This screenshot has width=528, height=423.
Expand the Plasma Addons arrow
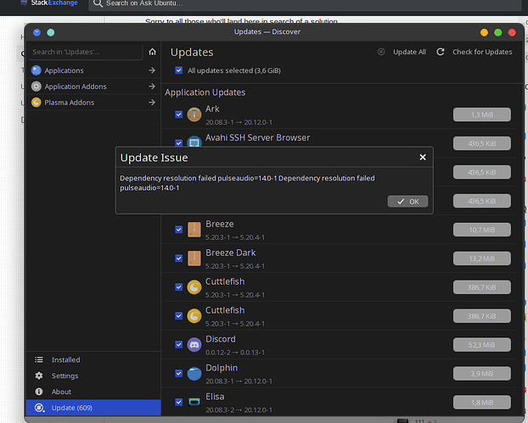point(152,103)
